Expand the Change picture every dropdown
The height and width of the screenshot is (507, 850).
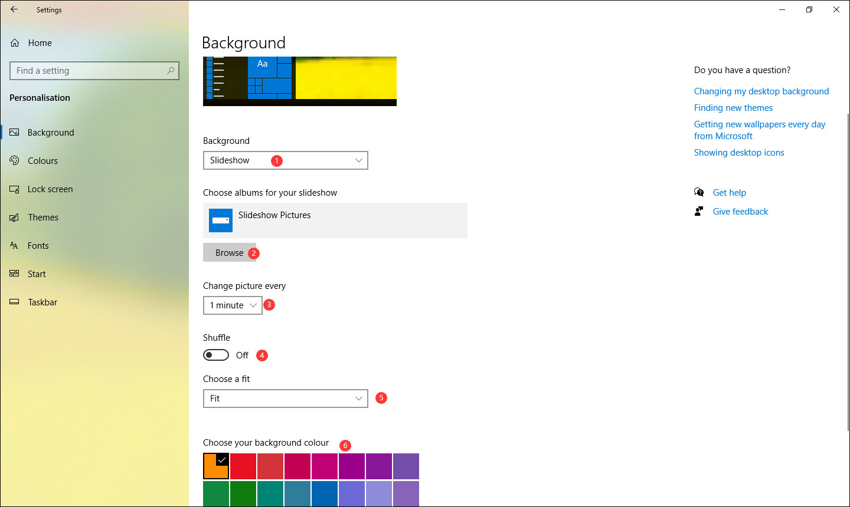232,305
